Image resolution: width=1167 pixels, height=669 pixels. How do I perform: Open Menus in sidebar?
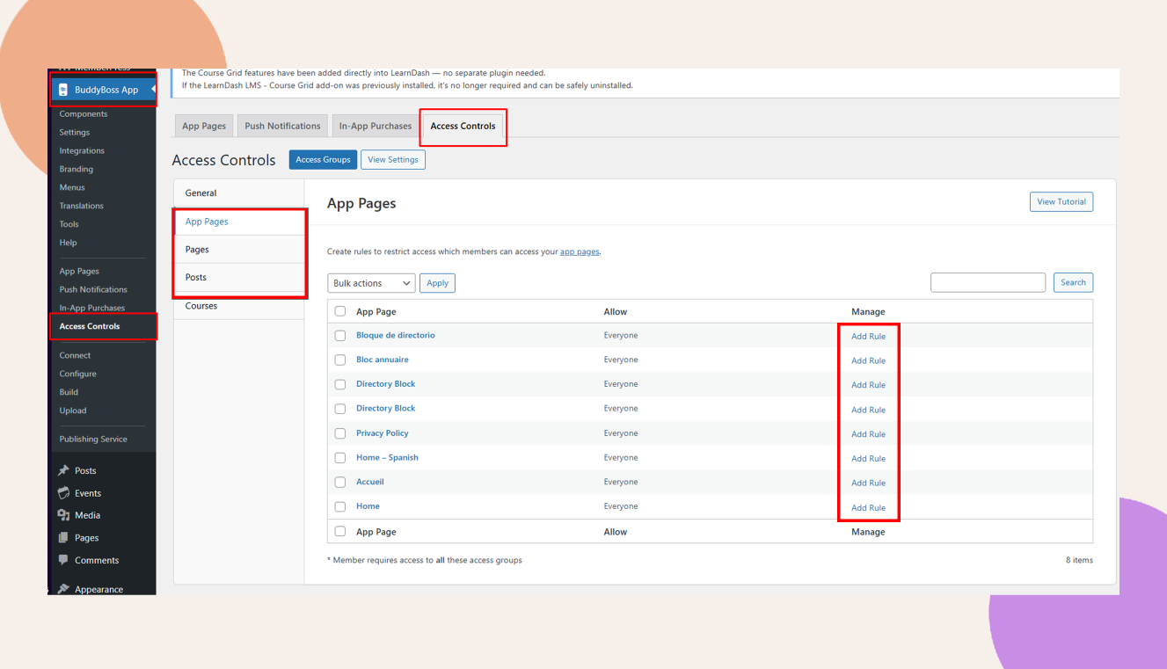click(x=72, y=187)
